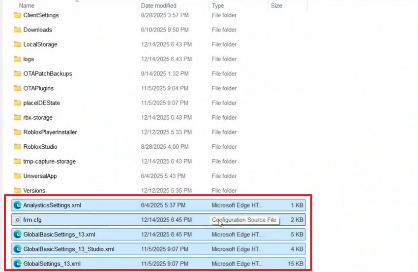Click the 12/12/2025 5:35 PM date cell
The height and width of the screenshot is (272, 418).
click(166, 191)
